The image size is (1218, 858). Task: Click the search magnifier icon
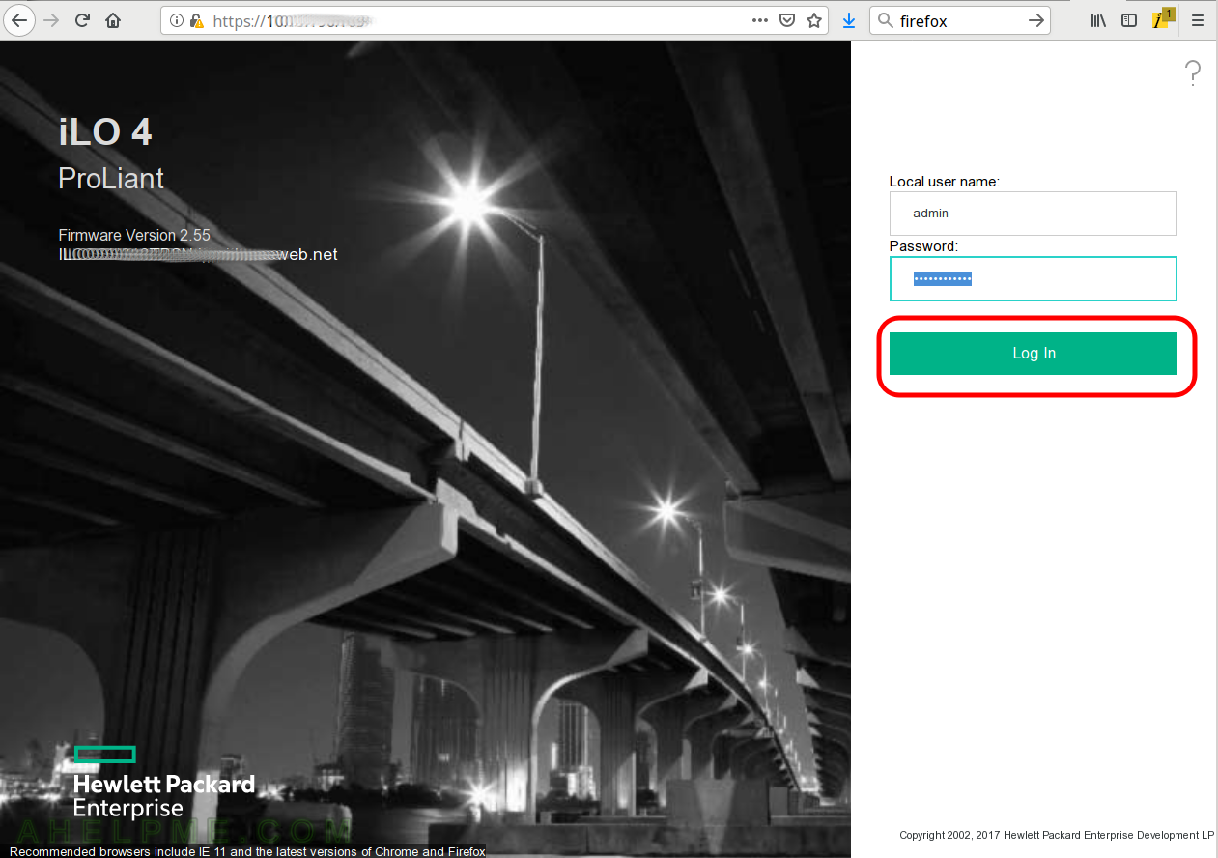pos(885,20)
